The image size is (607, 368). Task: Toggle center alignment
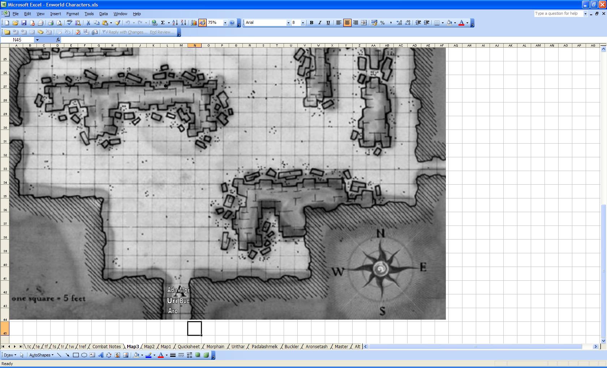coord(347,23)
